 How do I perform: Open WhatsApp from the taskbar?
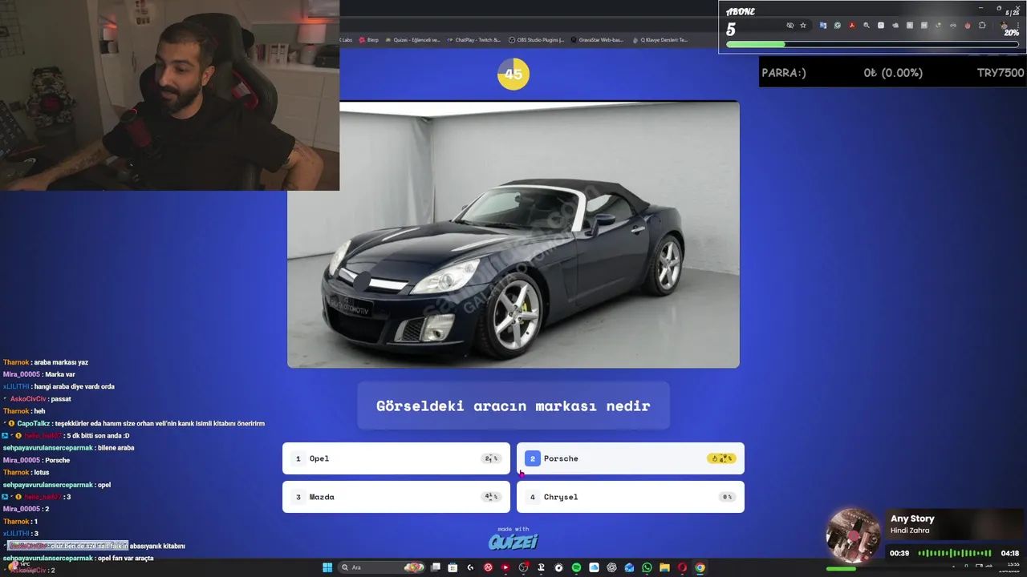(647, 567)
